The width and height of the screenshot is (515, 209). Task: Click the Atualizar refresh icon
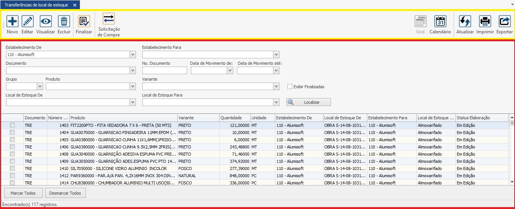pyautogui.click(x=465, y=21)
